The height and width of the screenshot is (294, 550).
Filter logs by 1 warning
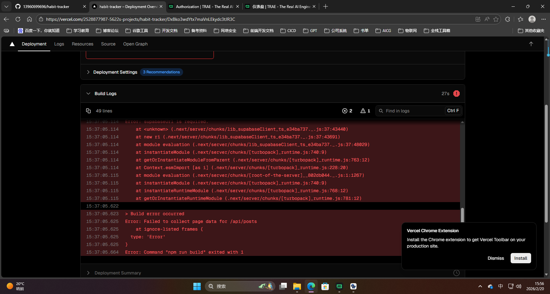365,111
